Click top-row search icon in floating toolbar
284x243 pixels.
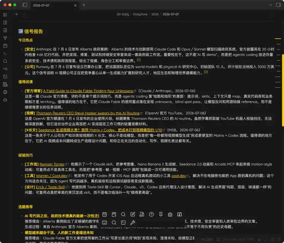(x=123, y=214)
